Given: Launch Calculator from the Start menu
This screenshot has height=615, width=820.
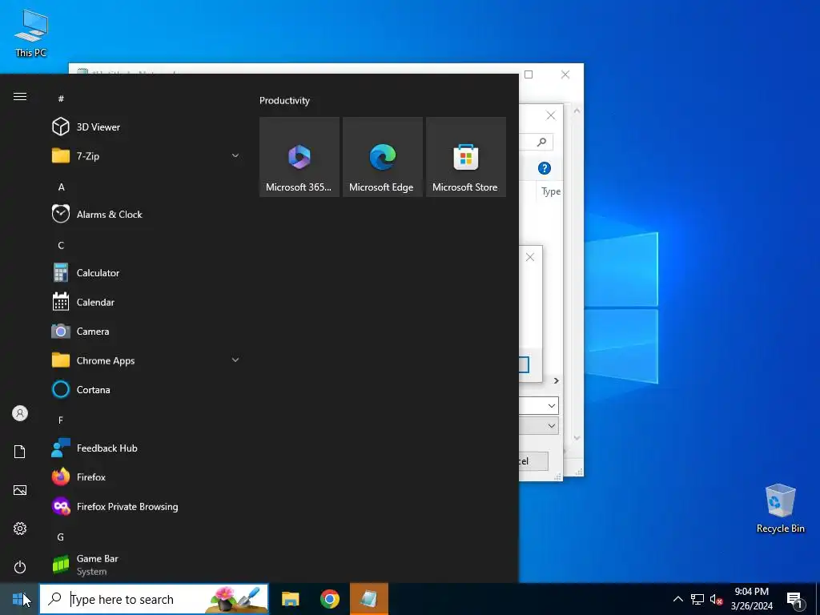Looking at the screenshot, I should (147, 272).
